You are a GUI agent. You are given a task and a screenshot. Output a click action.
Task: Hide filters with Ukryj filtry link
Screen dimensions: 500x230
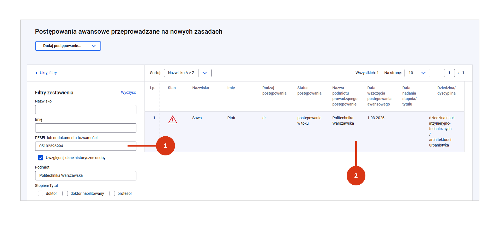point(48,73)
